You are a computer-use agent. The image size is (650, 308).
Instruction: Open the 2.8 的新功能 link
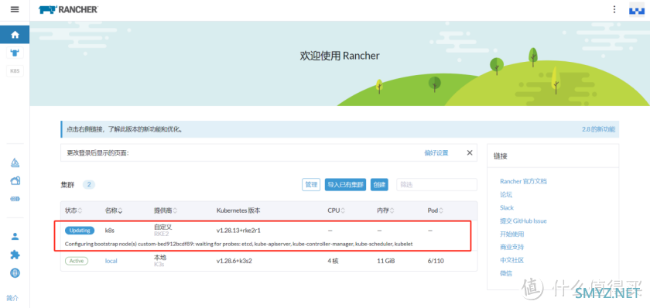pos(598,129)
